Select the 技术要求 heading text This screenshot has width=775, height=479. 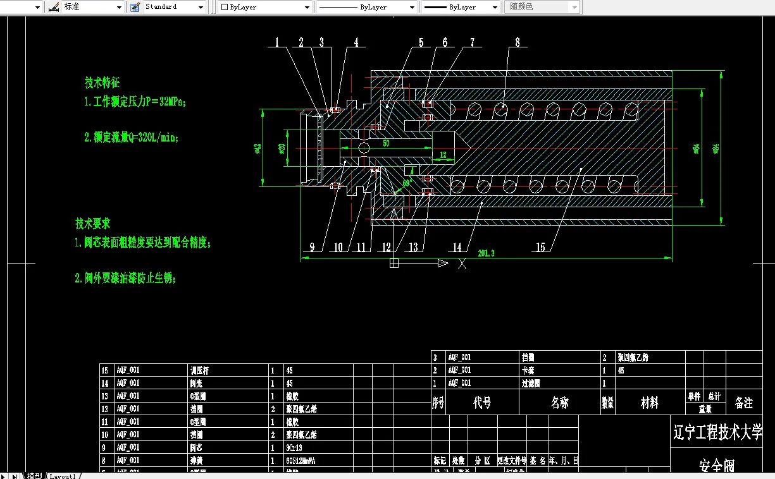pos(93,223)
